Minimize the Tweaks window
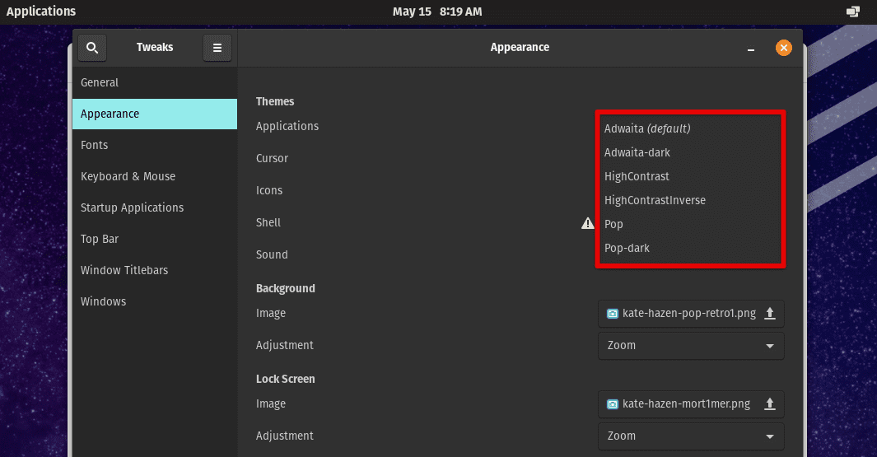The height and width of the screenshot is (457, 877). [x=750, y=48]
